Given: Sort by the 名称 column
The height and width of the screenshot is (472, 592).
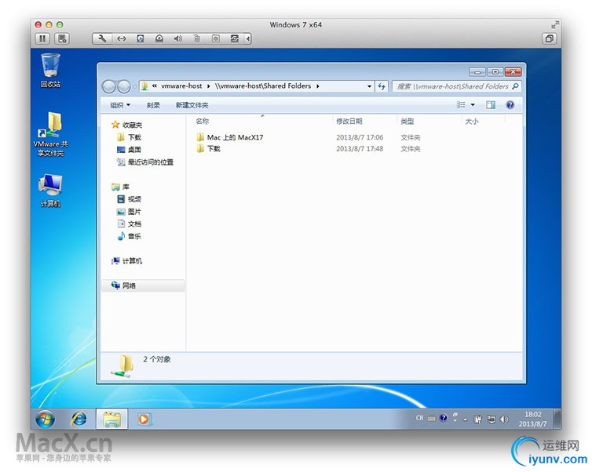Looking at the screenshot, I should coord(202,121).
